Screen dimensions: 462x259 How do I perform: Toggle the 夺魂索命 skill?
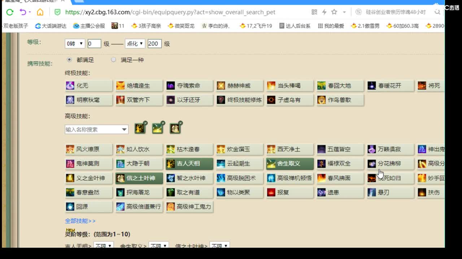[x=189, y=86]
